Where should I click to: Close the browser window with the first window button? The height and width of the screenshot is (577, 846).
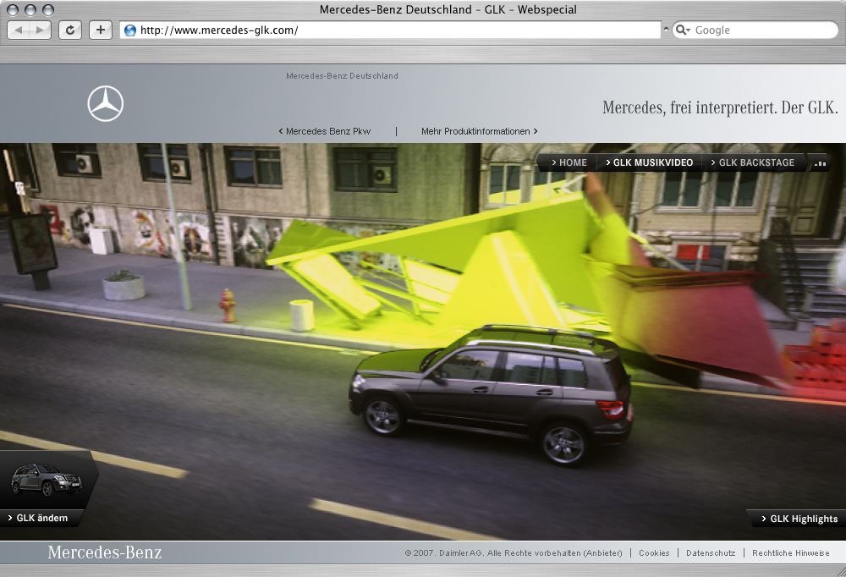click(x=13, y=9)
